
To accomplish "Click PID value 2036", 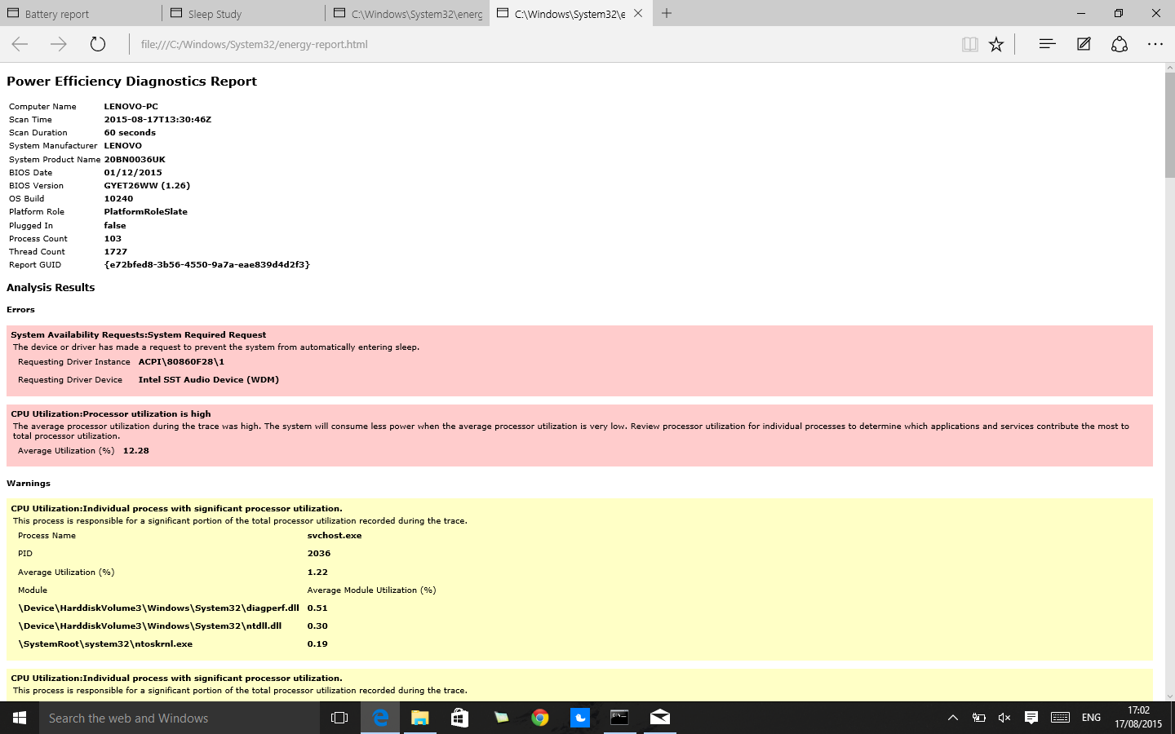I will pyautogui.click(x=319, y=553).
